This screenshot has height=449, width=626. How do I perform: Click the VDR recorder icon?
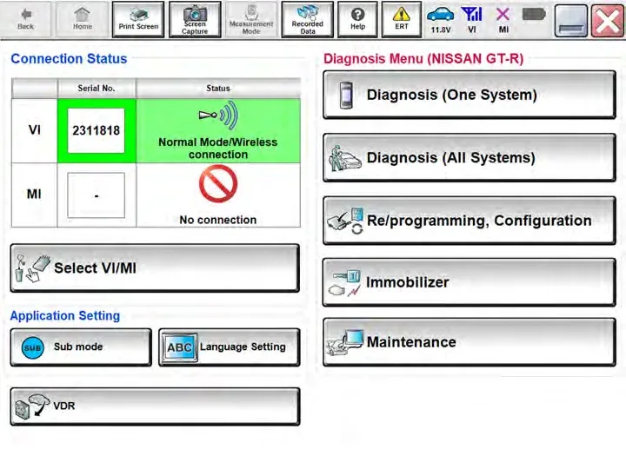coord(32,406)
